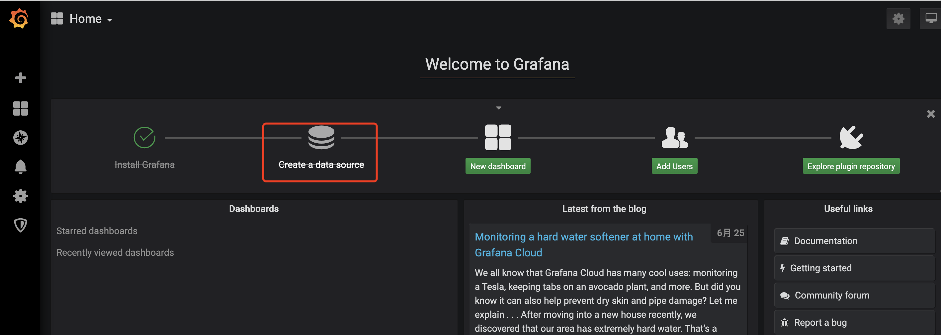Expand the getting started panel caret

coord(499,108)
